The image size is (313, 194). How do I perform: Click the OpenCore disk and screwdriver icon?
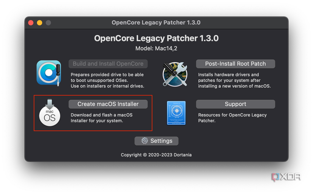click(49, 73)
